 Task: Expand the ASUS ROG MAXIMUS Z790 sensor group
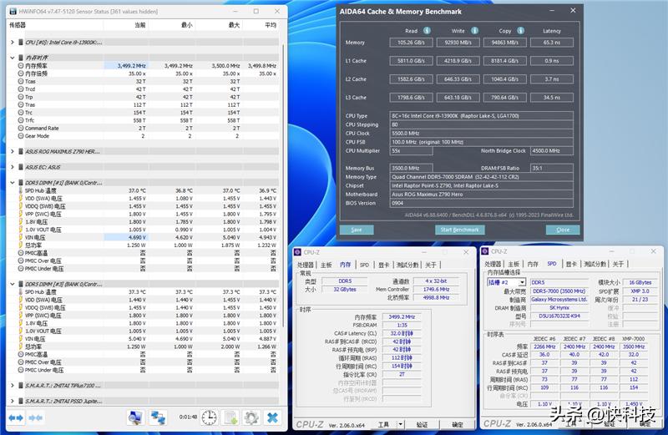[x=12, y=151]
